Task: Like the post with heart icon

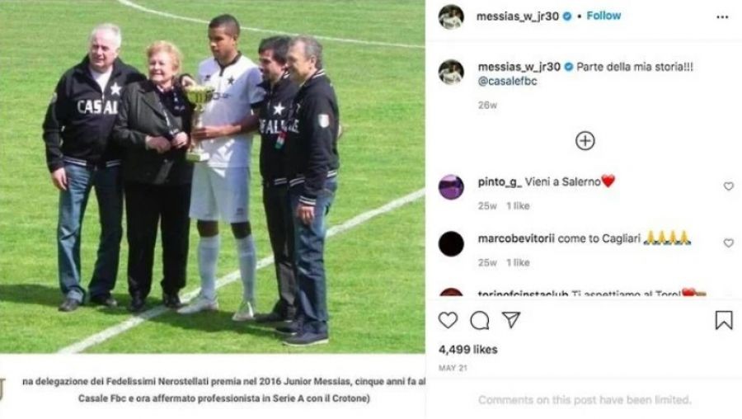Action: pyautogui.click(x=448, y=321)
